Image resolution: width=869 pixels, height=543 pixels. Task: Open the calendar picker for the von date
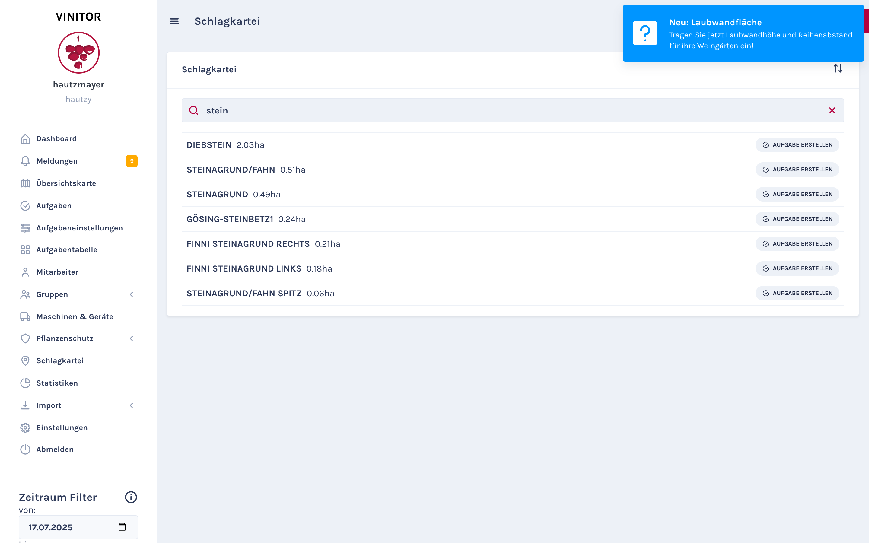click(122, 527)
